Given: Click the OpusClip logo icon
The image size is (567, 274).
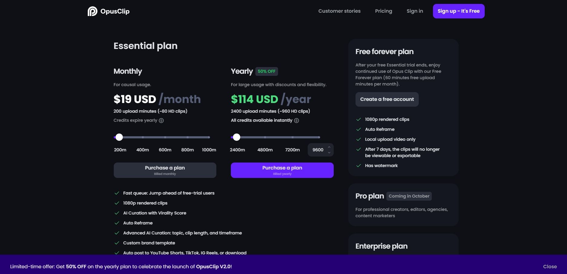Looking at the screenshot, I should pos(92,11).
